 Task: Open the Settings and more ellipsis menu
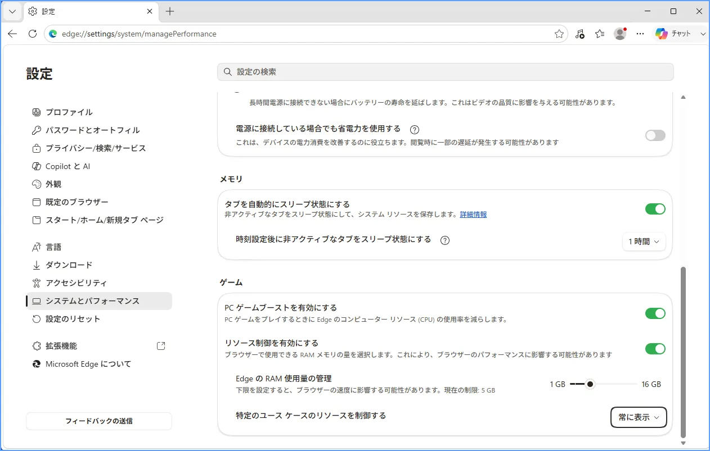coord(640,34)
